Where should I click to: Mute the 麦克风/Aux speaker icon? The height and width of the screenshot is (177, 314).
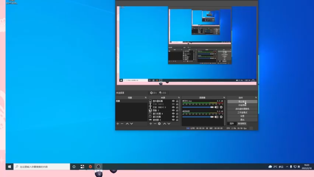[x=217, y=107]
